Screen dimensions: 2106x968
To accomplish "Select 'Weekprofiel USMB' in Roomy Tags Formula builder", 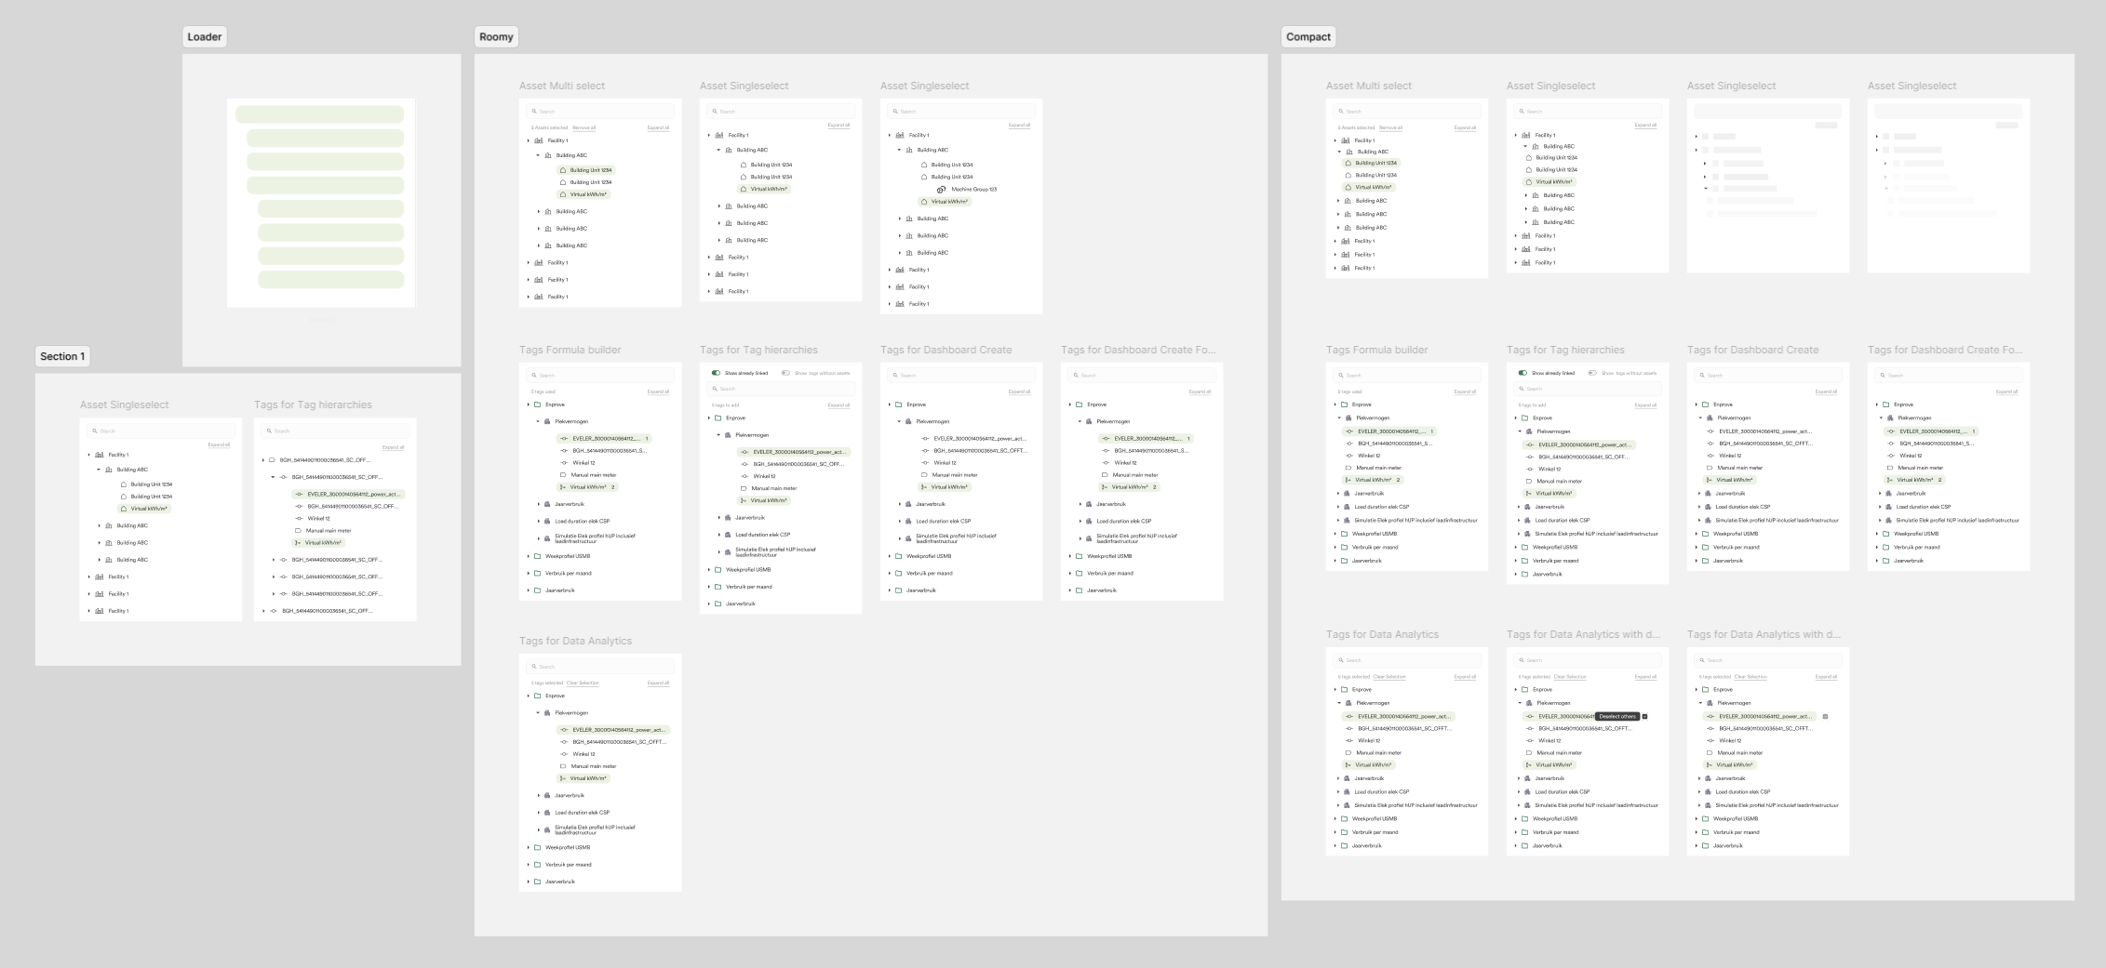I will point(568,556).
